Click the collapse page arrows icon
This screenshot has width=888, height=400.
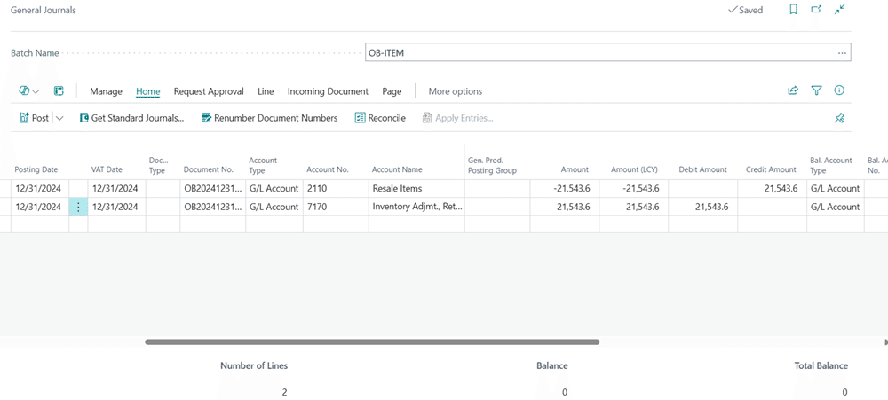840,10
